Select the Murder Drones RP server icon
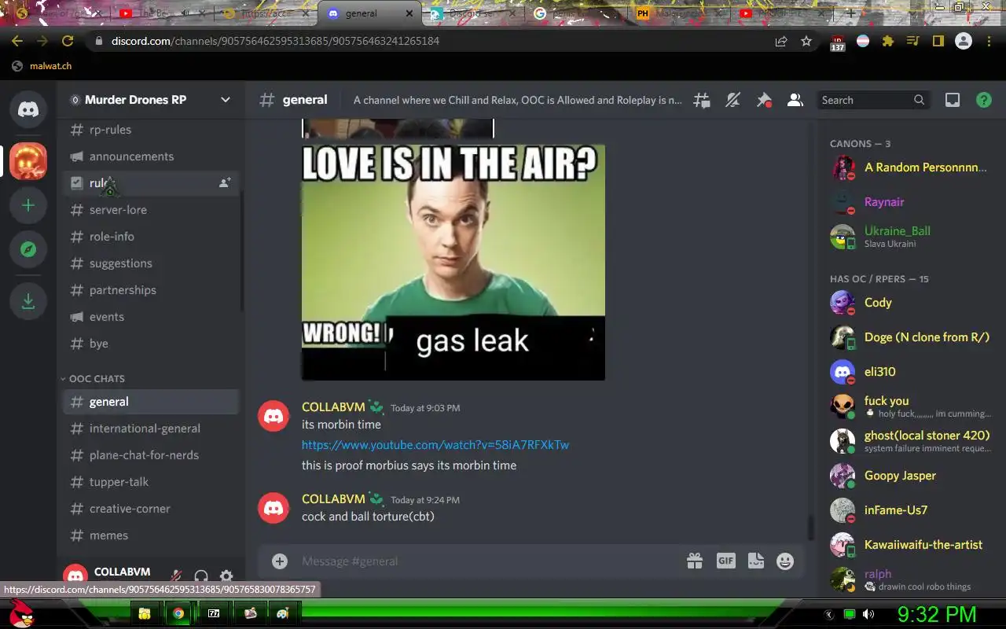Screen dimensions: 1006x629 28,161
